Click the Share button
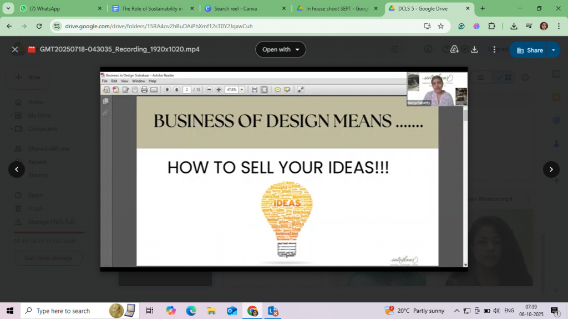The image size is (568, 319). [x=530, y=50]
